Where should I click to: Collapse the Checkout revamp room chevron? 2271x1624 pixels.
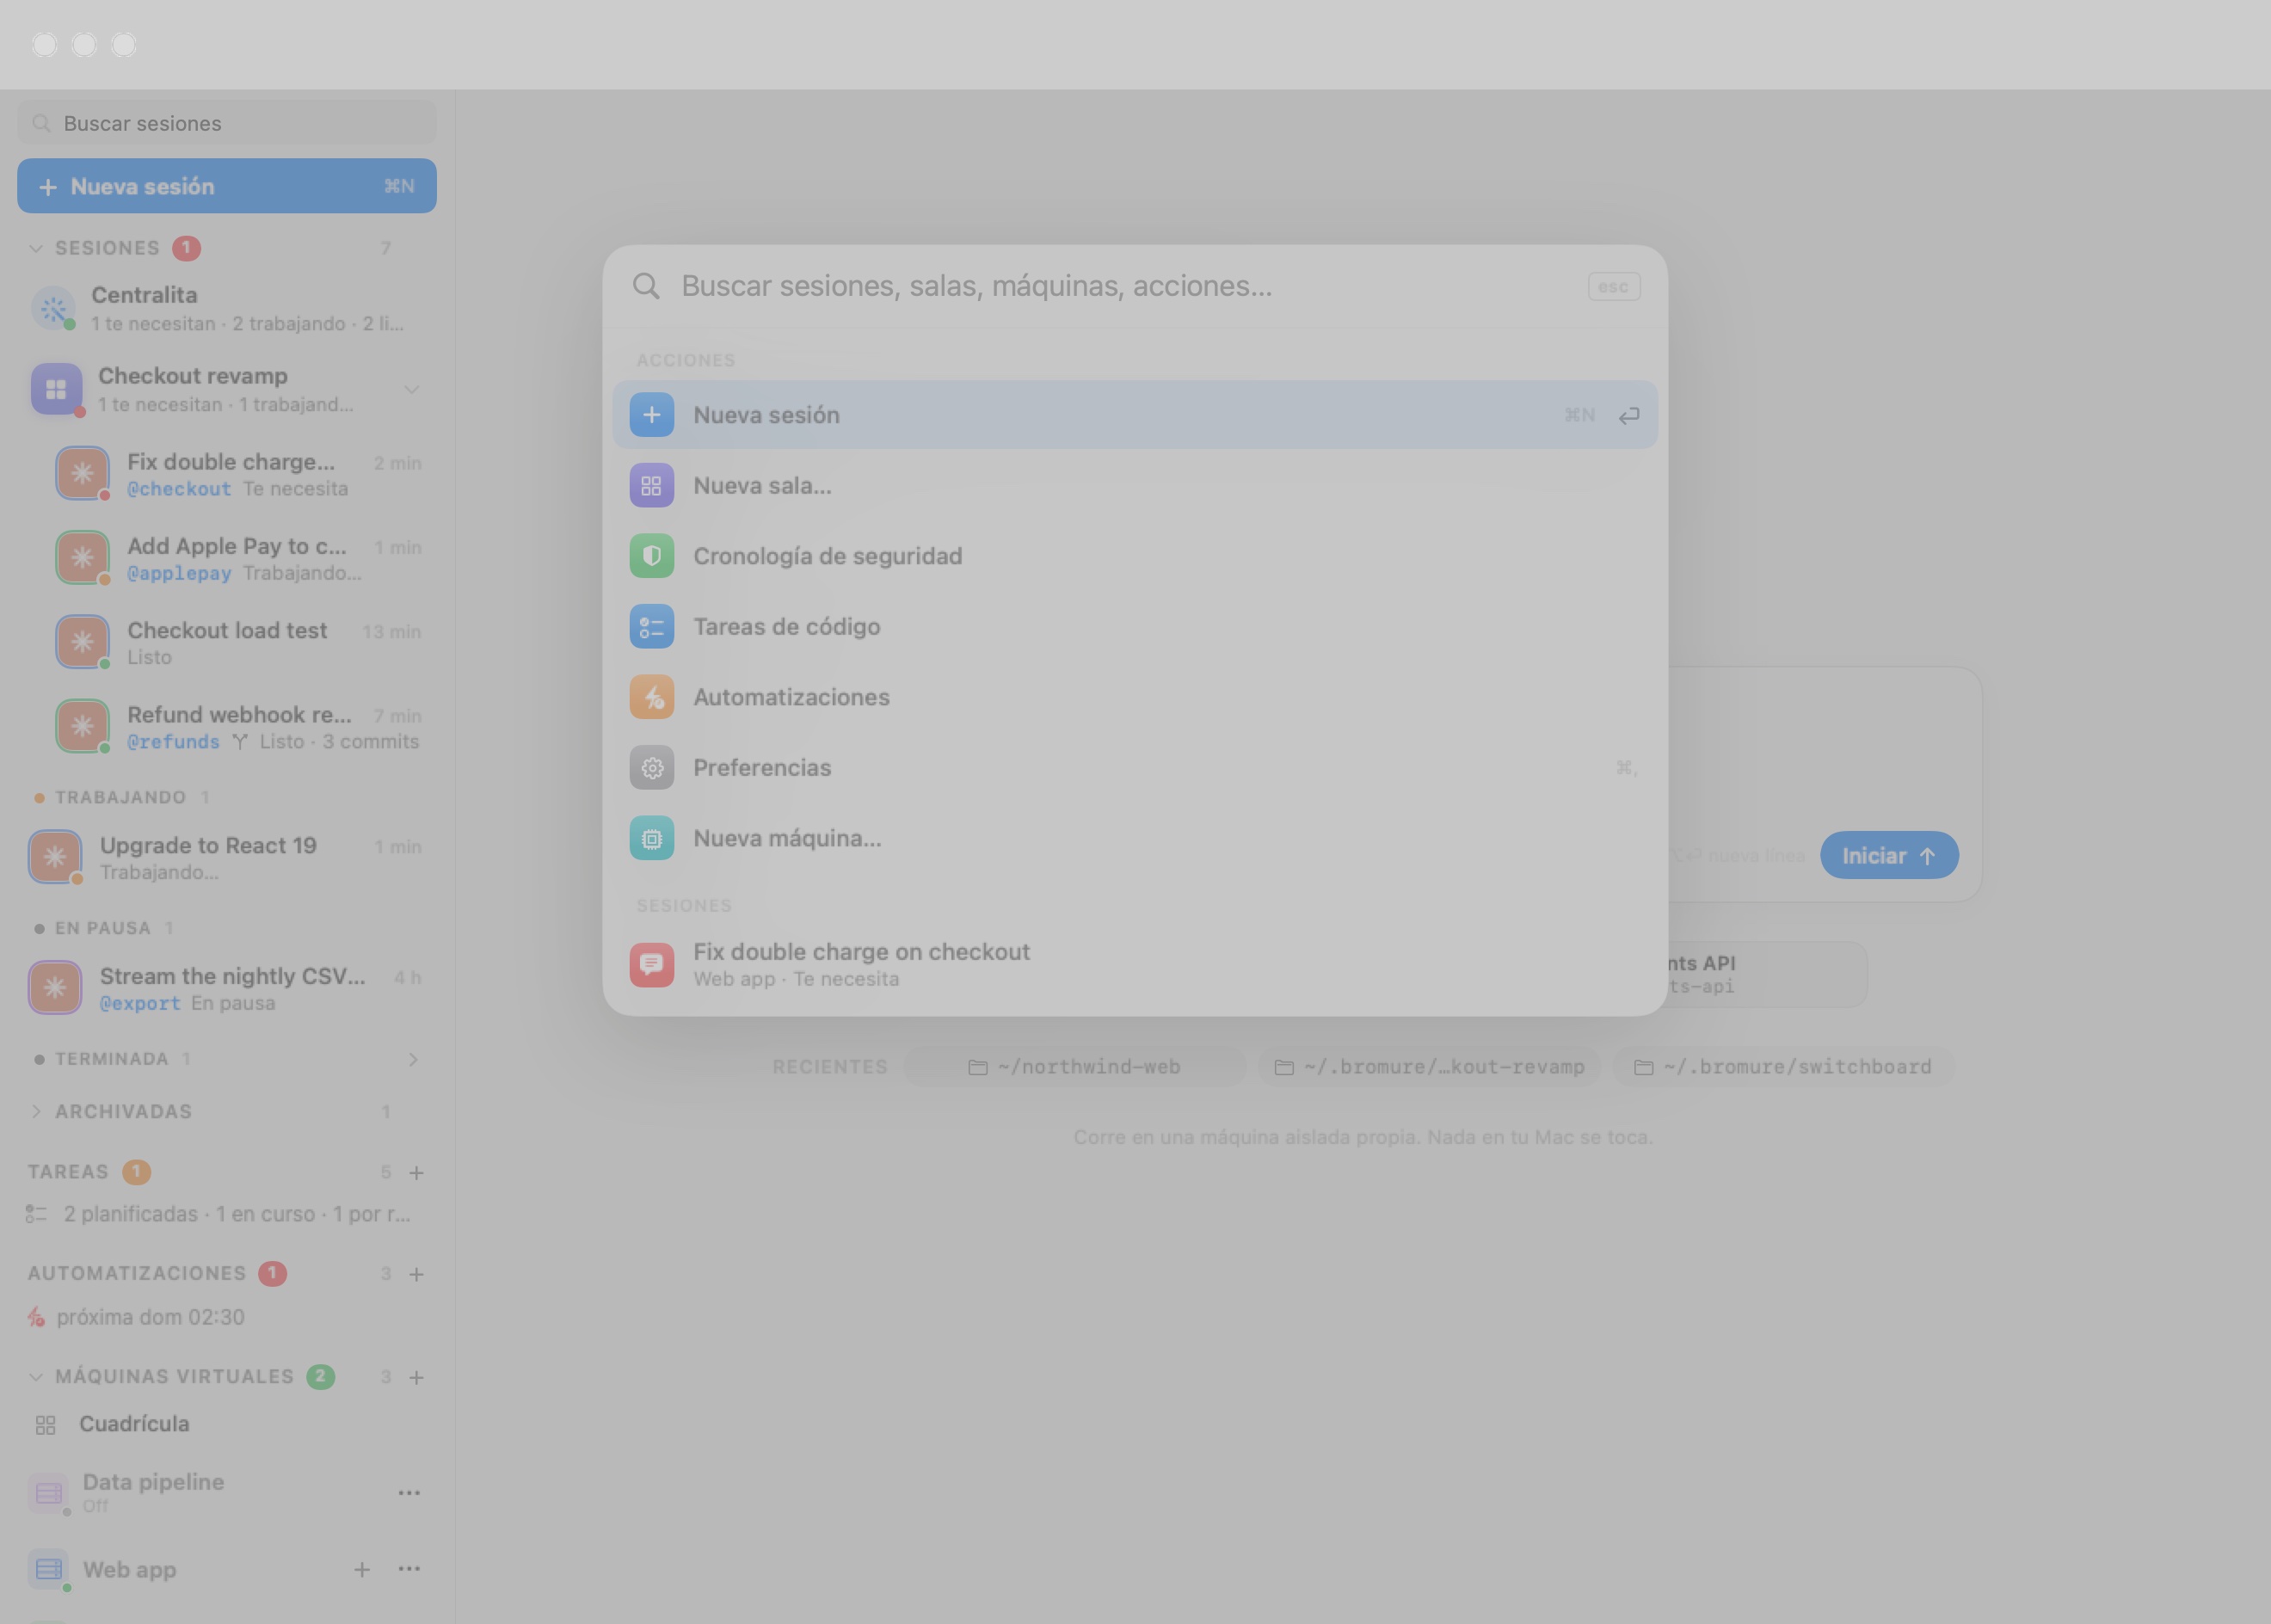[411, 390]
